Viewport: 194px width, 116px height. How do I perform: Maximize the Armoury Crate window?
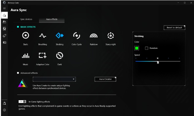185,3
